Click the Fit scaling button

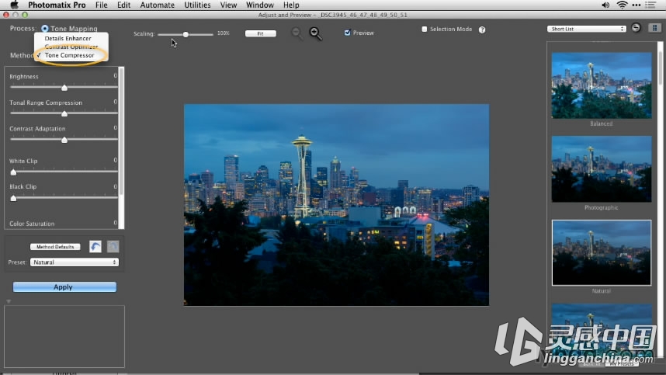point(260,33)
